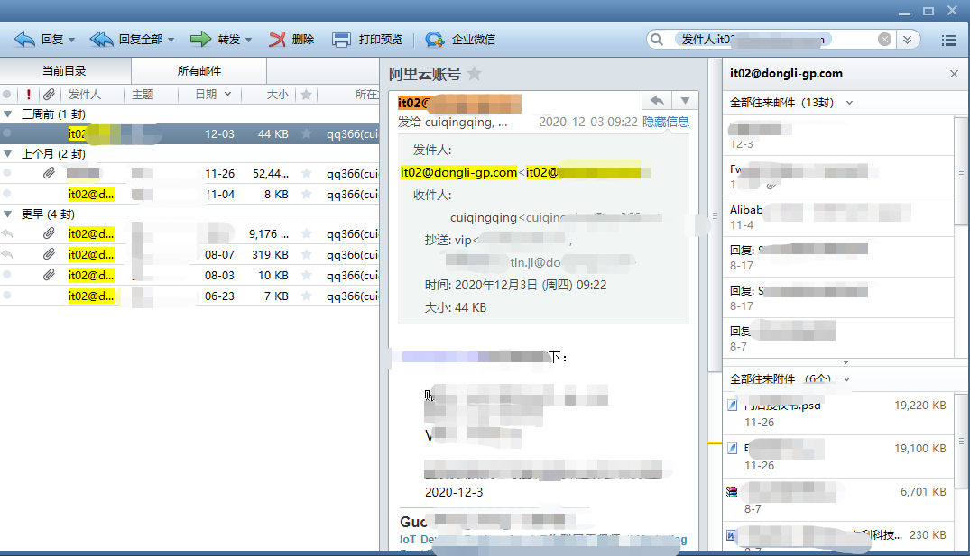Image resolution: width=970 pixels, height=556 pixels.
Task: Open the 230 KB document attachment
Action: click(x=839, y=537)
